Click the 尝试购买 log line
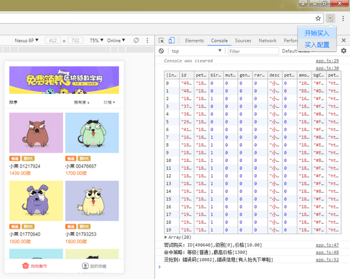The width and height of the screenshot is (350, 279). pos(213,245)
